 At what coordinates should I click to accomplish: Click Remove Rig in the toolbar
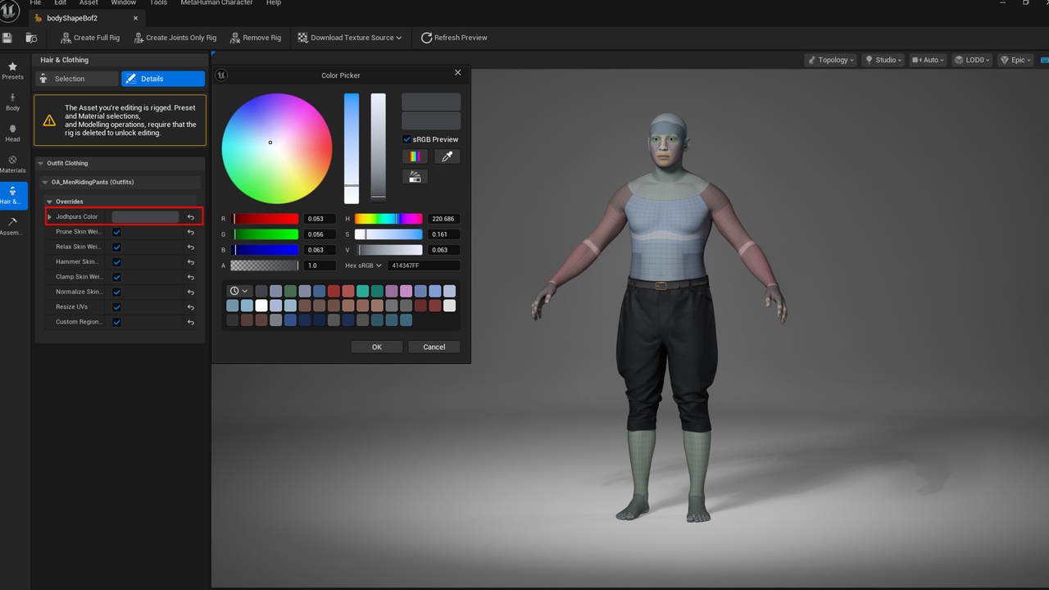click(256, 38)
